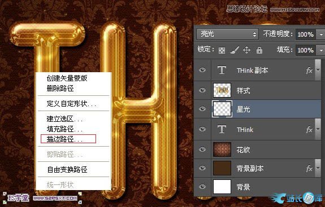
Task: Expand effects of THink layer
Action: click(318, 130)
